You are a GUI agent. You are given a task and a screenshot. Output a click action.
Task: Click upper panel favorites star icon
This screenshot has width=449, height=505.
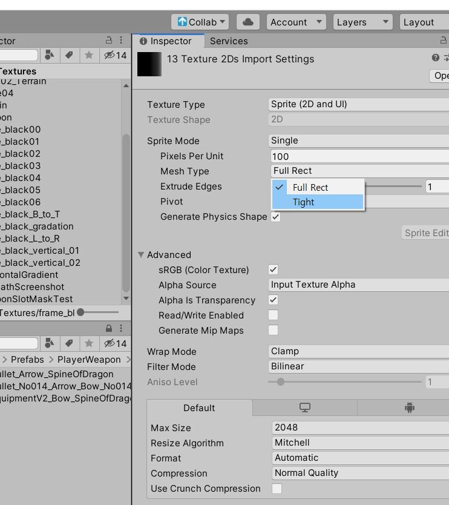tap(89, 55)
